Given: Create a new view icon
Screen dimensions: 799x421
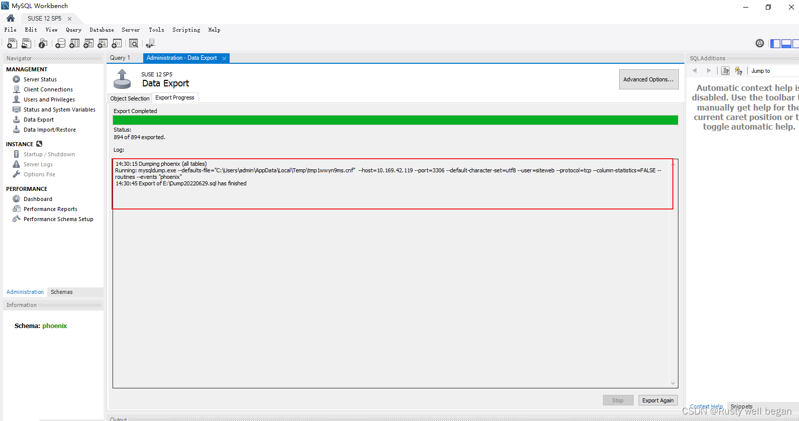Looking at the screenshot, I should click(88, 44).
